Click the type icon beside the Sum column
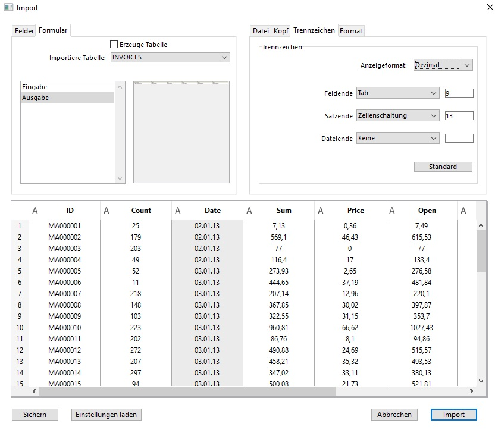The height and width of the screenshot is (433, 498). pyautogui.click(x=249, y=211)
